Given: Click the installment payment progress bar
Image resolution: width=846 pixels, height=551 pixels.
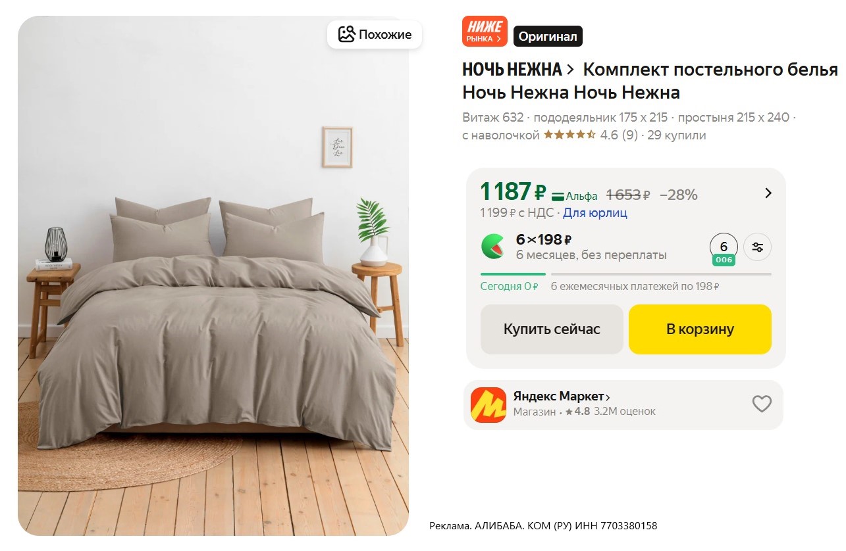Looking at the screenshot, I should [625, 274].
